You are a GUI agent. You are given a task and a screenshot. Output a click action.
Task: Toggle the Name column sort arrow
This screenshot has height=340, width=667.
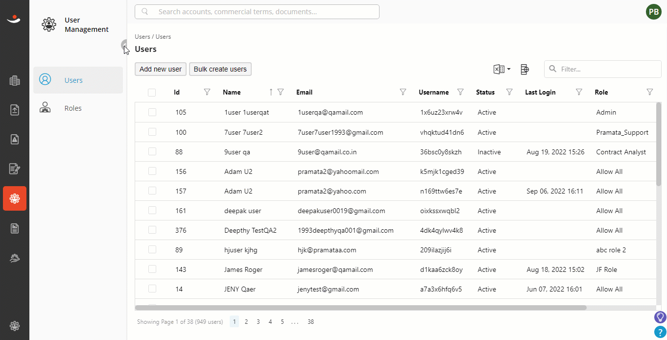click(x=271, y=92)
